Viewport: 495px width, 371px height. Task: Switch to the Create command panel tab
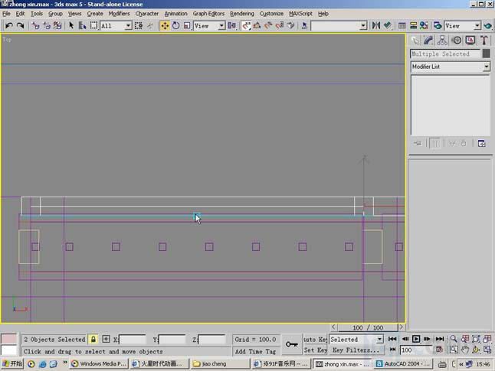pyautogui.click(x=415, y=41)
